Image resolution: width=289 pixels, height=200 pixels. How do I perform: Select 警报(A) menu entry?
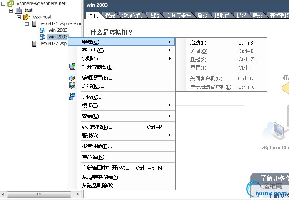point(122,135)
